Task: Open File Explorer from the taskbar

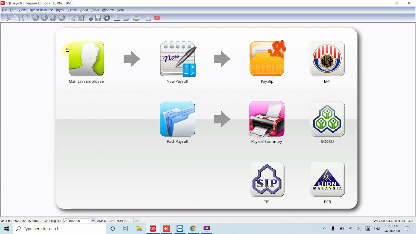Action: point(139,229)
